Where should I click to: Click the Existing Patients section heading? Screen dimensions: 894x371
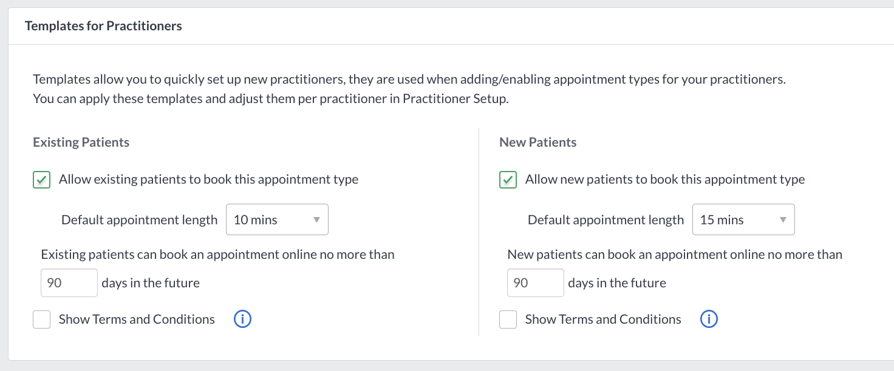81,142
